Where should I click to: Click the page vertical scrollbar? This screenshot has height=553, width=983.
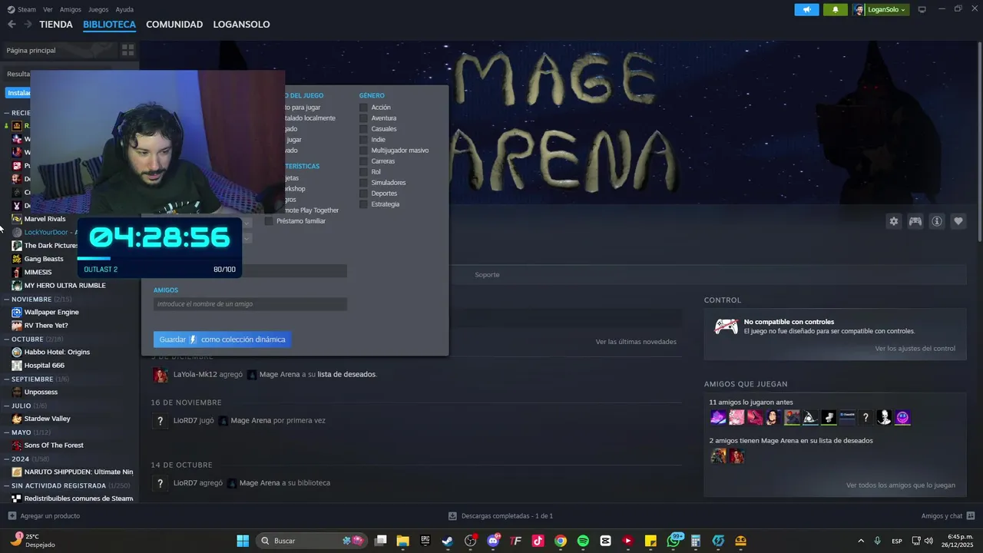[x=979, y=142]
